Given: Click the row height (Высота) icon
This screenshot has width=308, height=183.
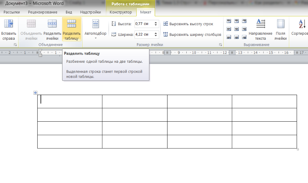Looking at the screenshot, I should 114,24.
